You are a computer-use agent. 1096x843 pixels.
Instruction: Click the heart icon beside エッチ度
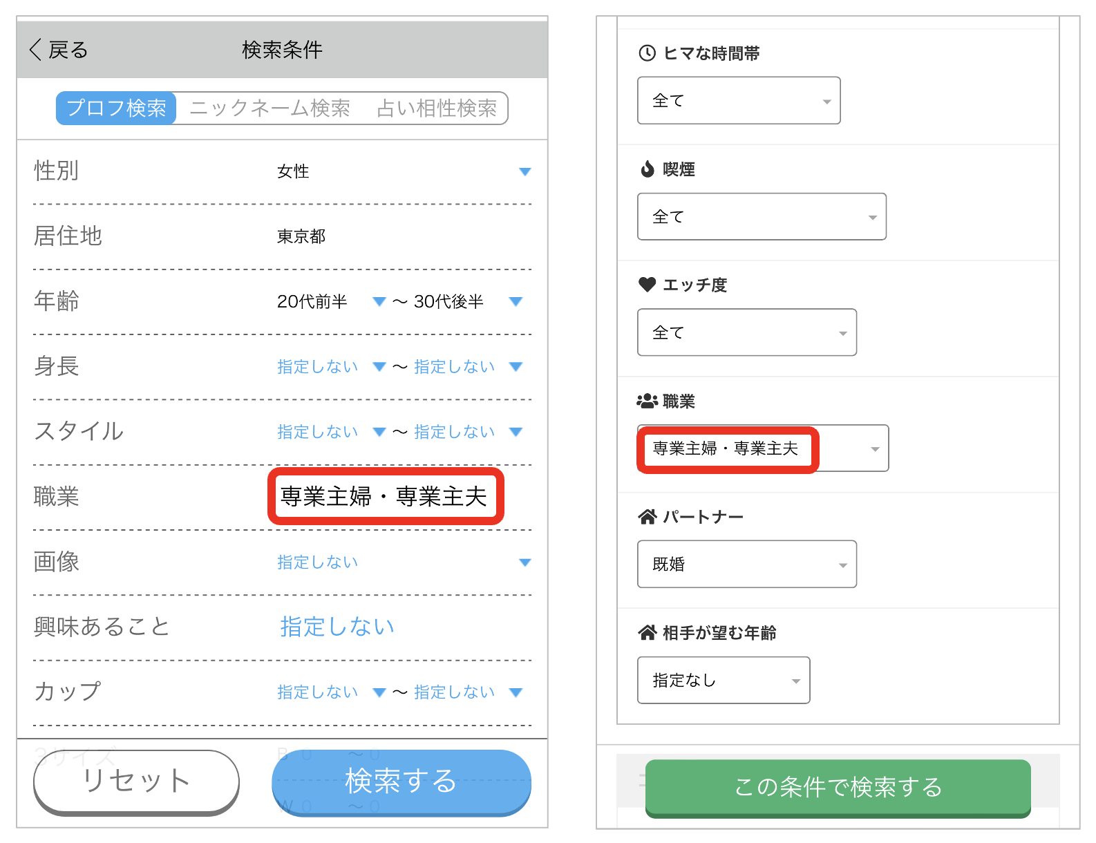(647, 285)
